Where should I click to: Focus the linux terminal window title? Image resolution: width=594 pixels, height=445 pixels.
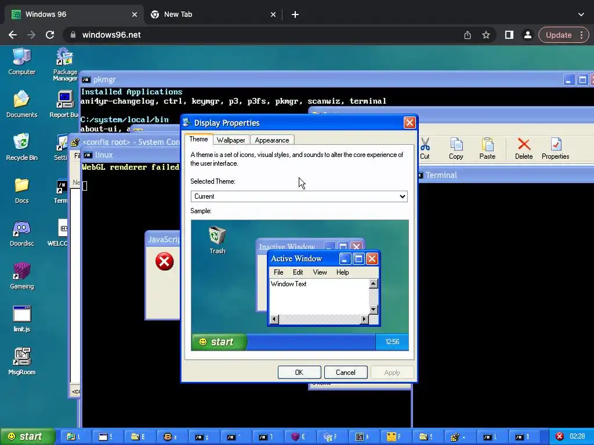(x=131, y=155)
